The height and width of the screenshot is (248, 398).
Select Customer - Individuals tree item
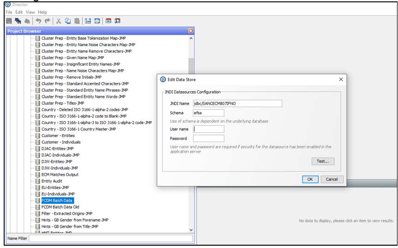(x=61, y=142)
